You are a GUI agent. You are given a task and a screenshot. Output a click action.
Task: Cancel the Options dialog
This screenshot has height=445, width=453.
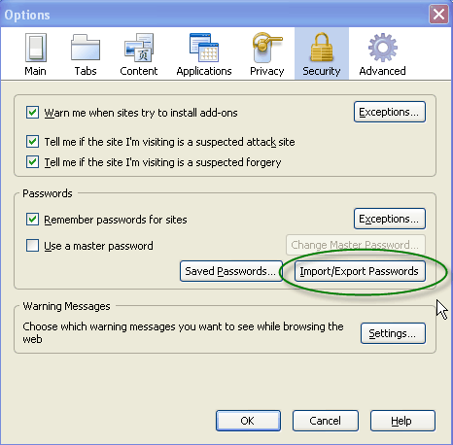click(x=326, y=421)
